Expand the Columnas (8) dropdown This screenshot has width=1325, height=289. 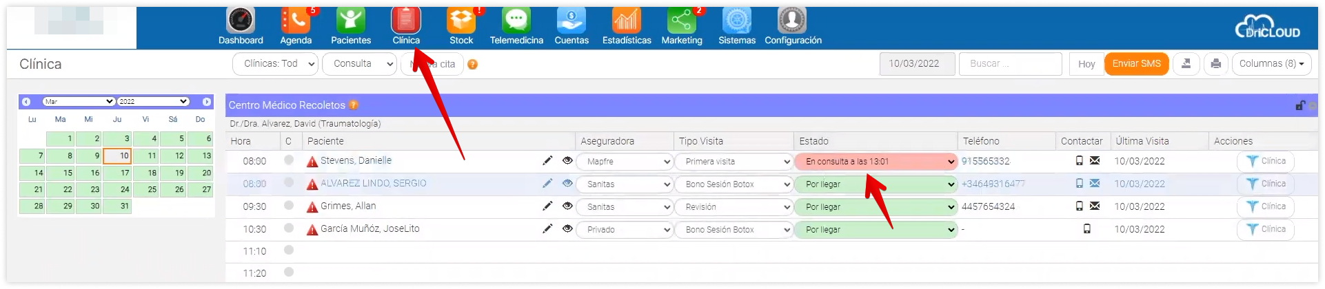click(x=1271, y=64)
